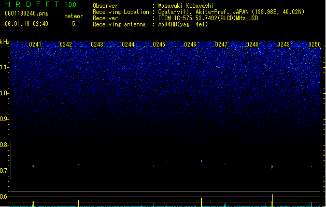Click the 0241 time marker label

click(x=35, y=45)
